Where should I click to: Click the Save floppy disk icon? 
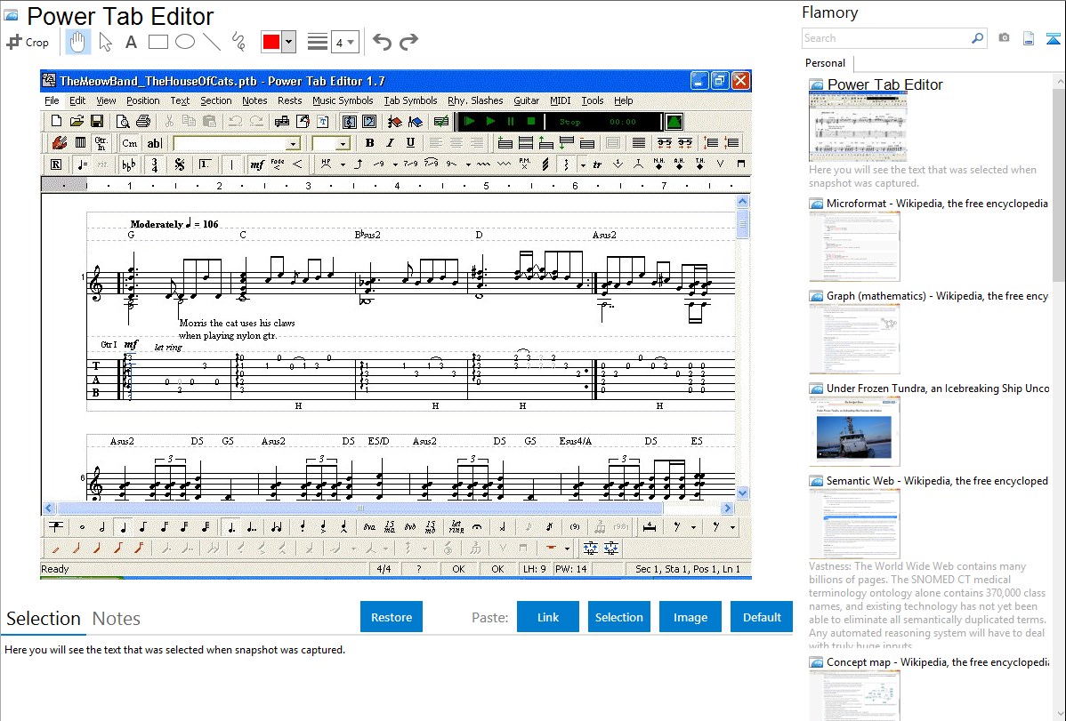pyautogui.click(x=96, y=122)
